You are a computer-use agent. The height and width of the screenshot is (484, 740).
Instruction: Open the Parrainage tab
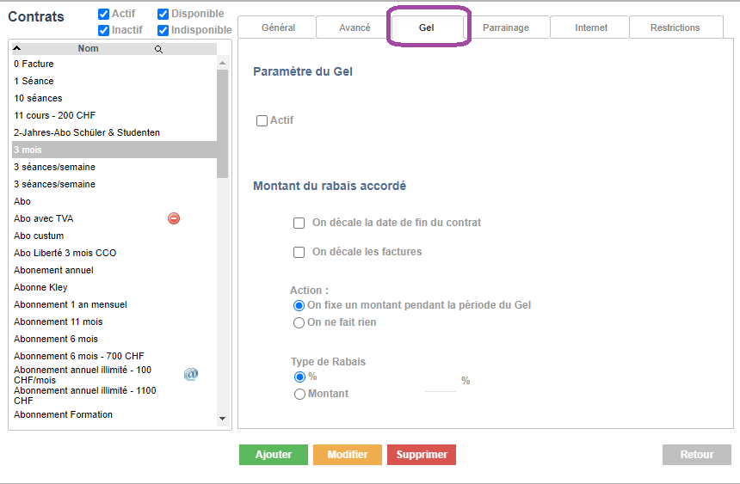(506, 28)
